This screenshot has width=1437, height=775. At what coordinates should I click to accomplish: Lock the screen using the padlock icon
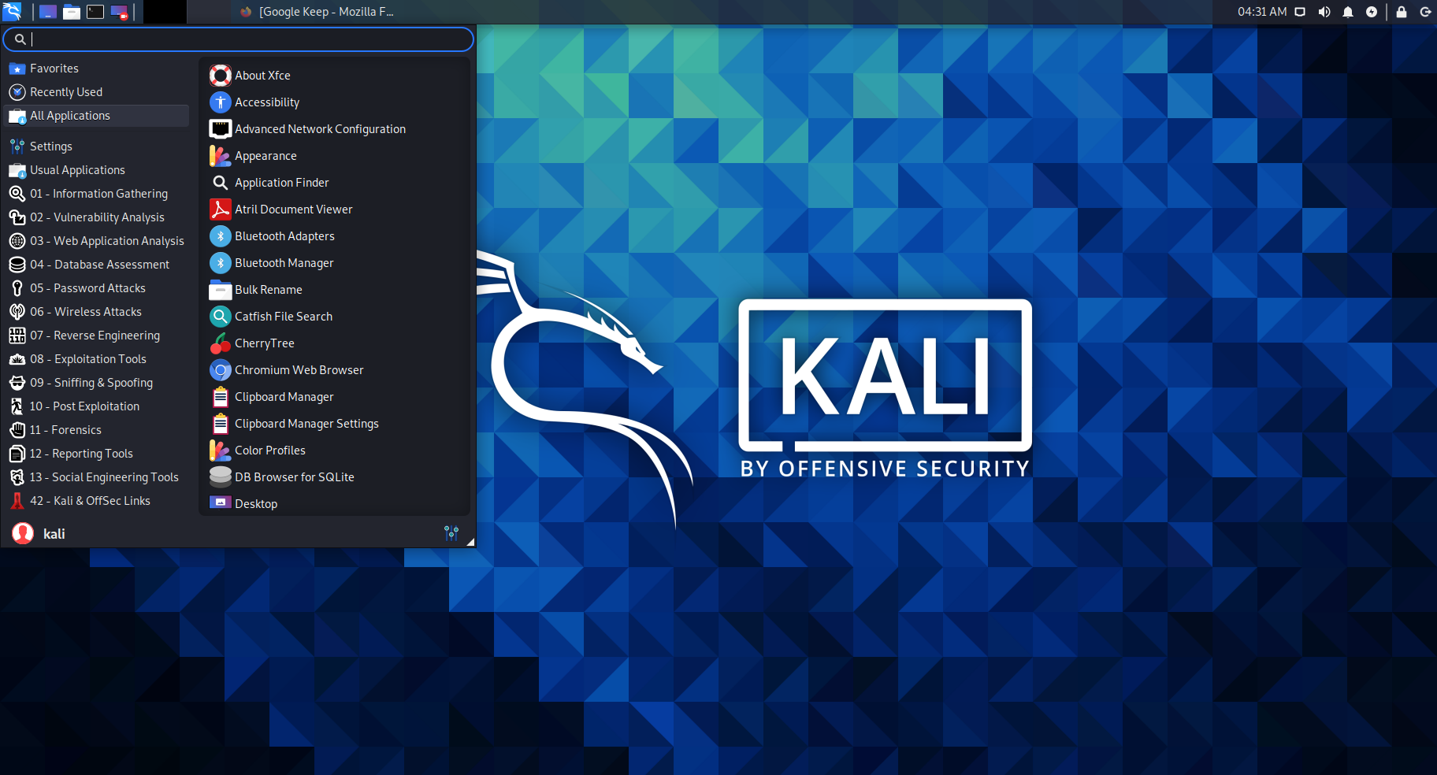click(x=1401, y=11)
